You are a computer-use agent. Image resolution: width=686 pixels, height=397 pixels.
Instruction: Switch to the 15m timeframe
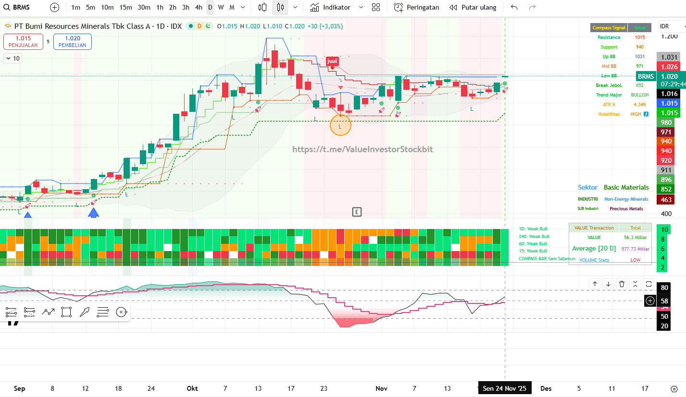(126, 7)
